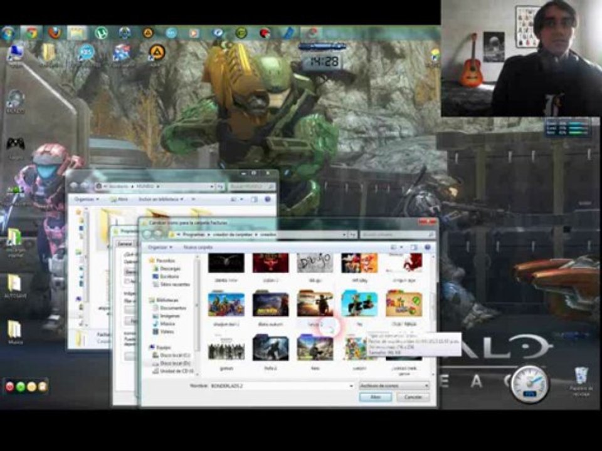Viewport: 602px width, 451px height.
Task: Click the red round button in bottom-left gadget
Action: coord(10,386)
